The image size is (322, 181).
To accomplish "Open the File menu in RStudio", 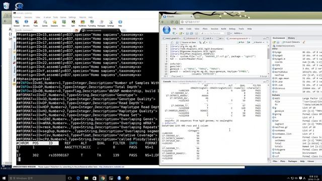I will point(175,29).
